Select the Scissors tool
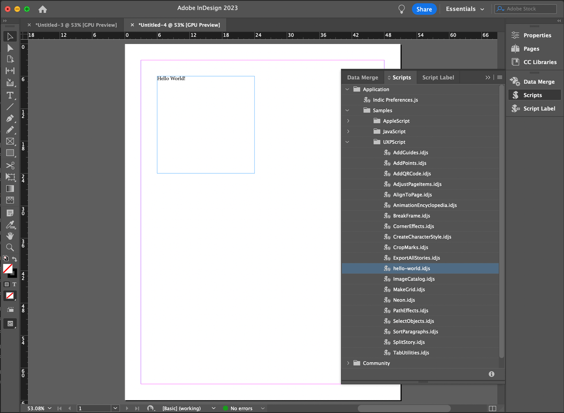 pyautogui.click(x=10, y=165)
